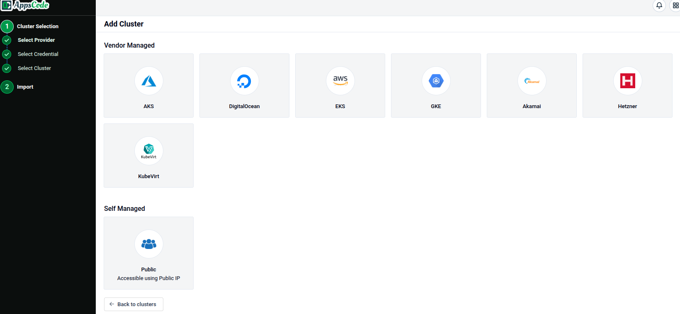Click the AppsCode logo
Viewport: 680px width, 314px height.
point(25,5)
